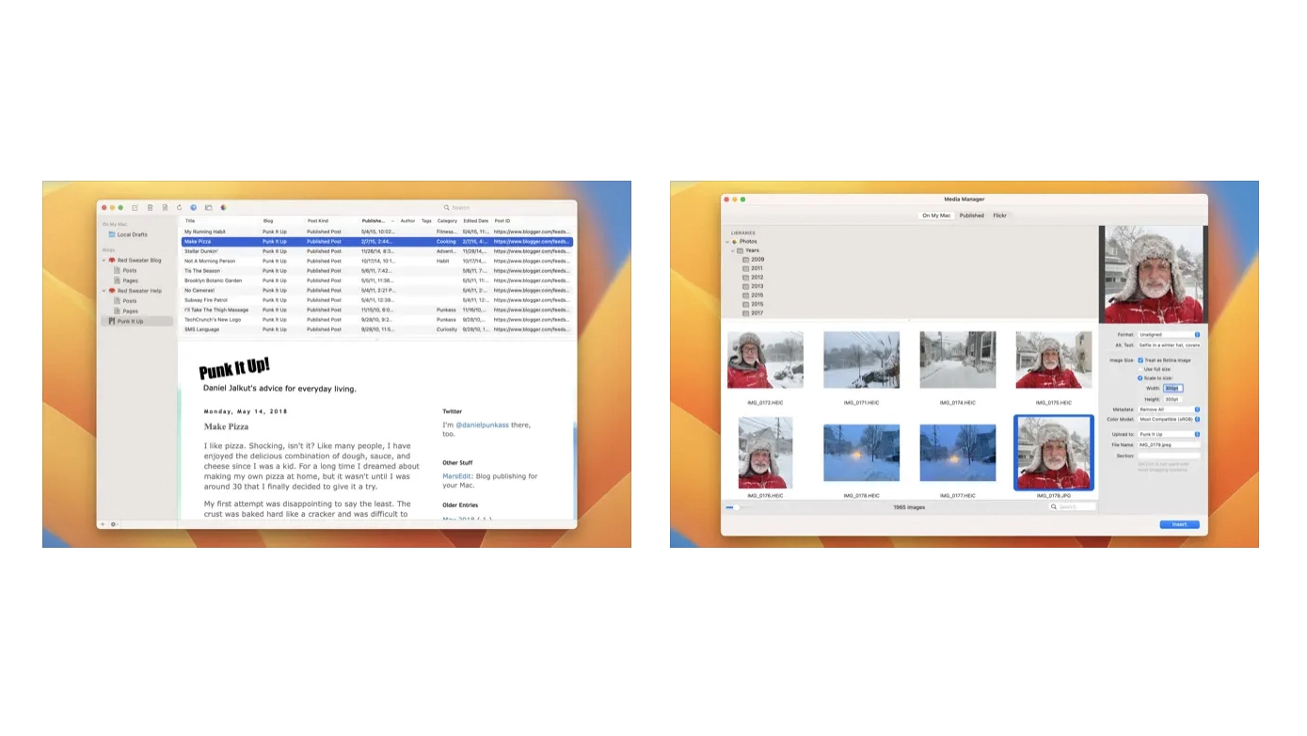Select the IMG_0178.HEIC blue snow thumbnail
1307x736 pixels.
click(861, 453)
